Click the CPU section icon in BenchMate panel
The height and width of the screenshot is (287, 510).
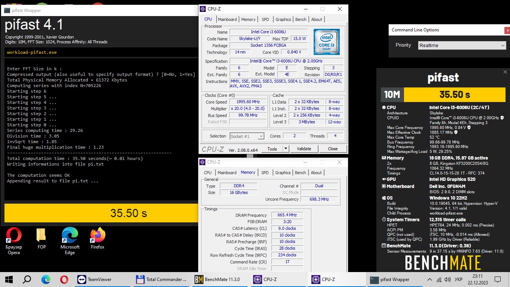(x=384, y=108)
